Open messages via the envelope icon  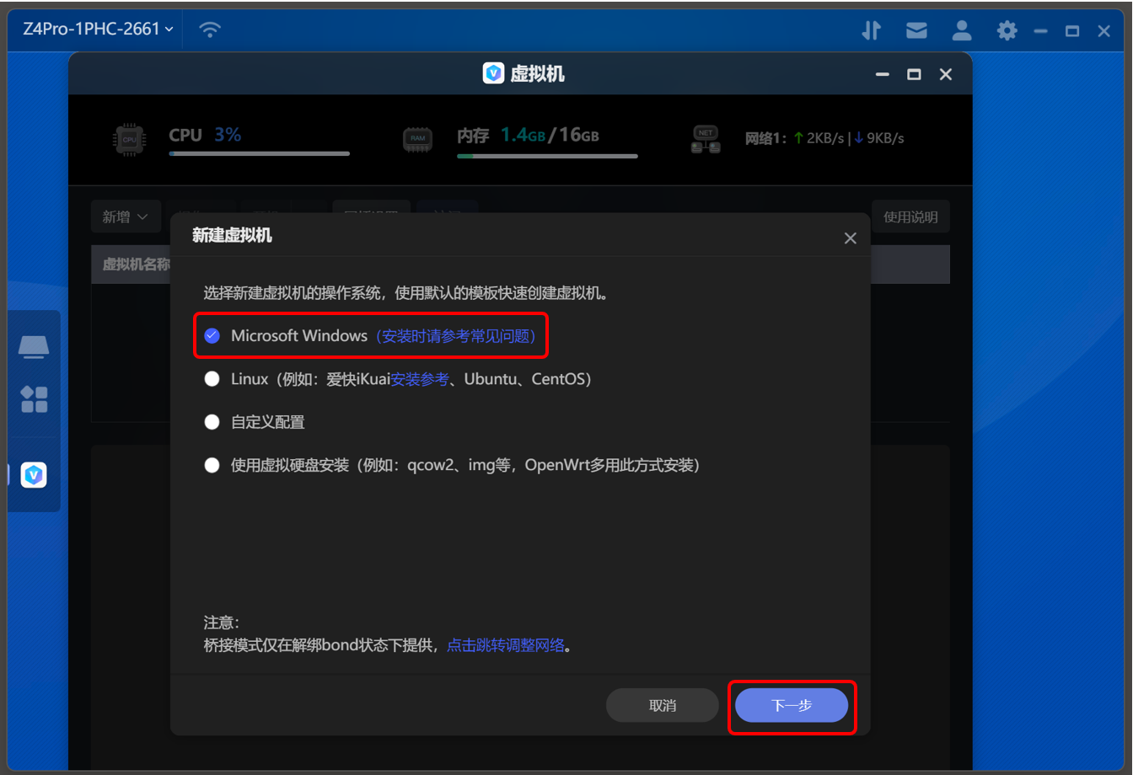[916, 30]
